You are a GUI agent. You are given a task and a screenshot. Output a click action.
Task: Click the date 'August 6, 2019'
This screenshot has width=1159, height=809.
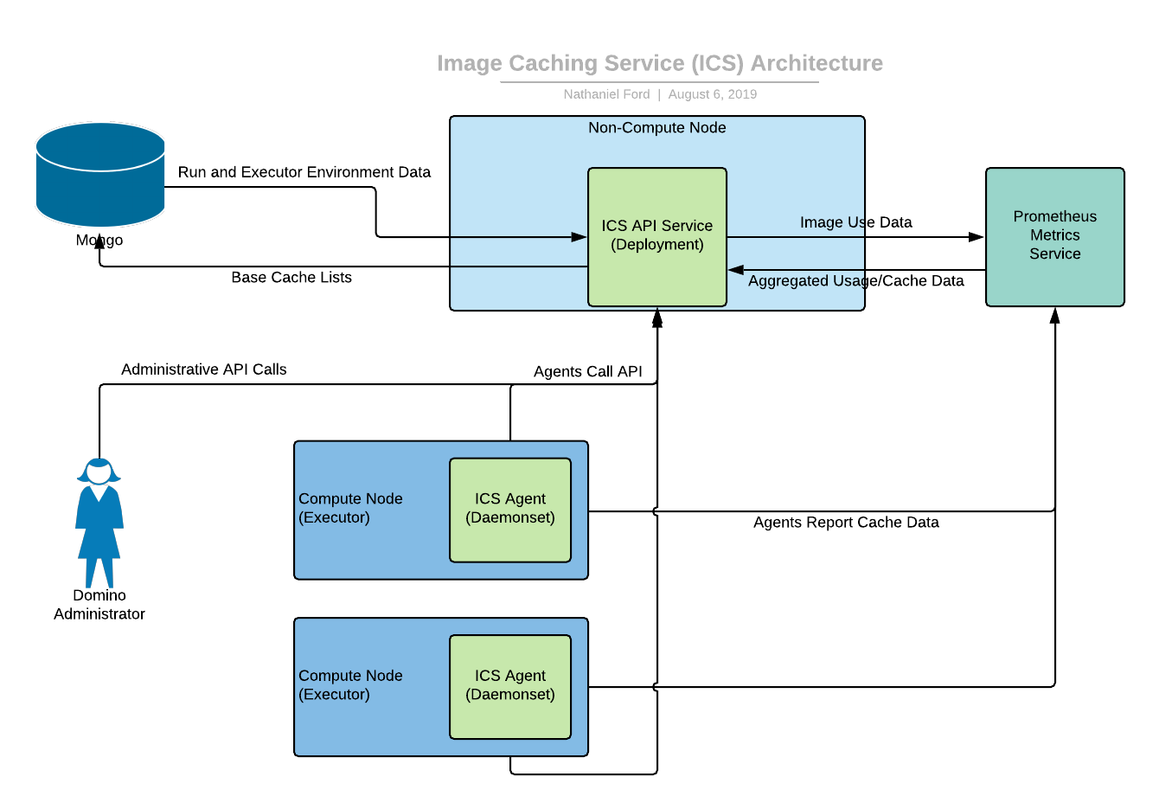[713, 94]
